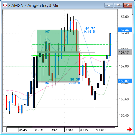Screen dimensions: 135x135
Task: Click the 167.17 current price label
Action: click(x=125, y=52)
